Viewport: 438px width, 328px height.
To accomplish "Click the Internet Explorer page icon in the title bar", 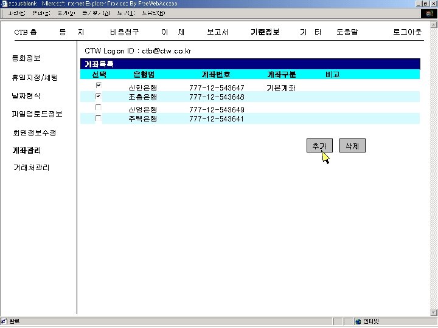I will 4,4.
